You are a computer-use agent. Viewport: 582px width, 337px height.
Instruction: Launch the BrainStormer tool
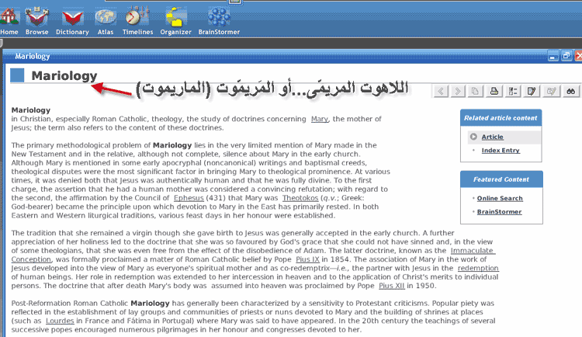[x=219, y=21]
